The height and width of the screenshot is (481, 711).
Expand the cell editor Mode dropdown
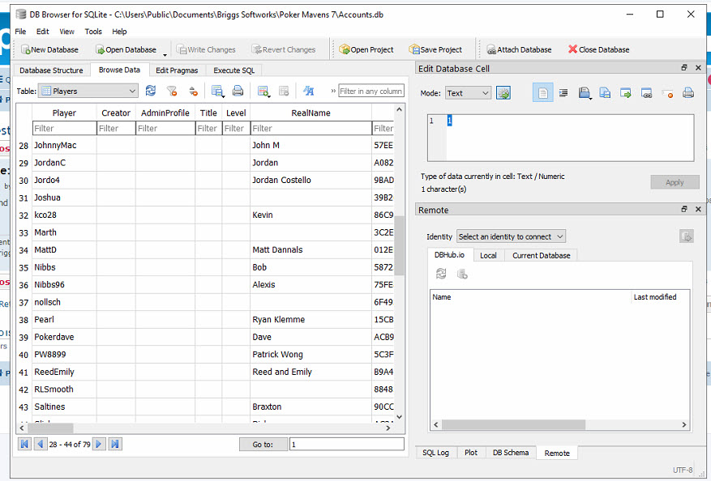[x=469, y=93]
